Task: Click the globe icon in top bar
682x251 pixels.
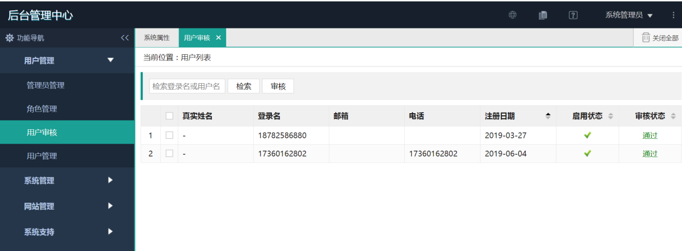Action: click(513, 15)
